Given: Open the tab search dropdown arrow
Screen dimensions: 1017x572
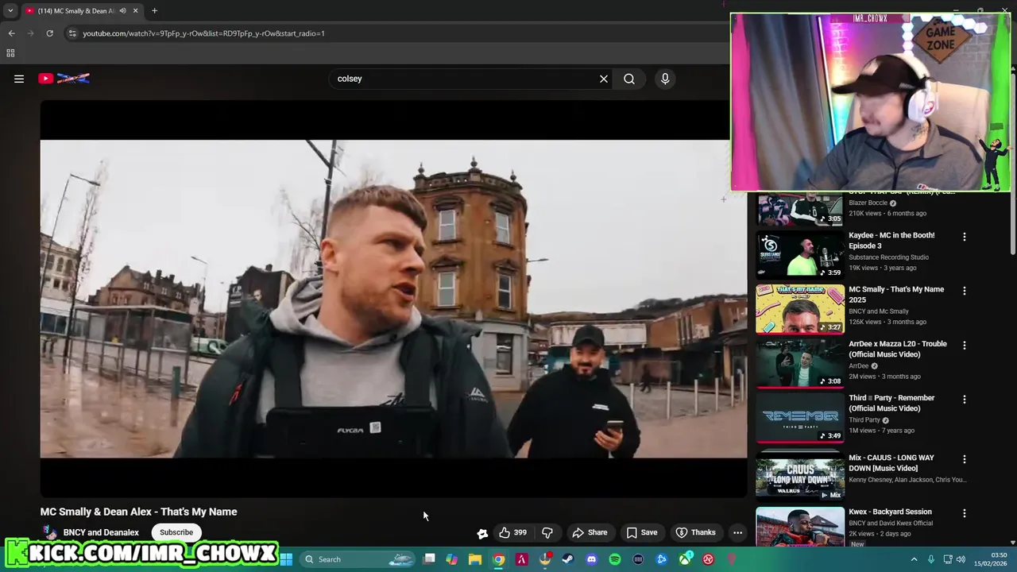Looking at the screenshot, I should click(x=10, y=11).
